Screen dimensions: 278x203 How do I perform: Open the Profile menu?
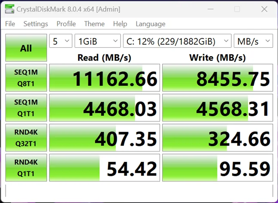click(x=66, y=24)
